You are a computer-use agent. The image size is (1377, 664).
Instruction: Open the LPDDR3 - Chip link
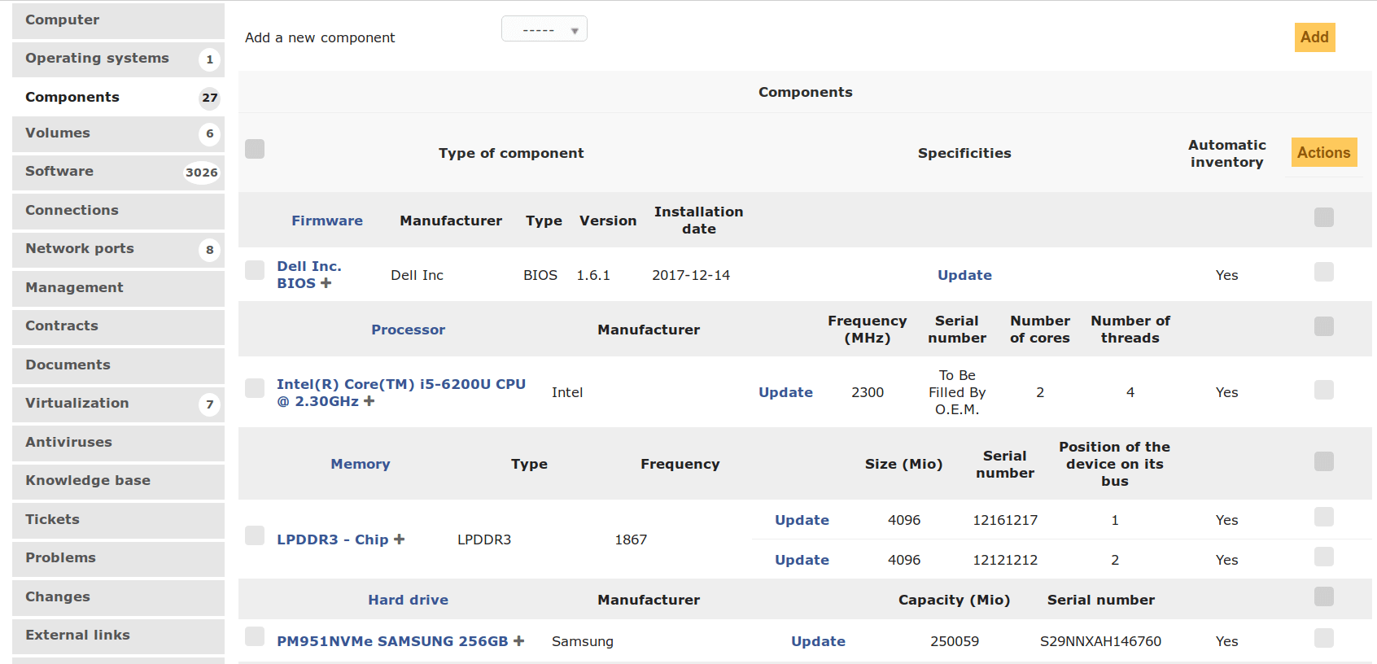(x=333, y=539)
